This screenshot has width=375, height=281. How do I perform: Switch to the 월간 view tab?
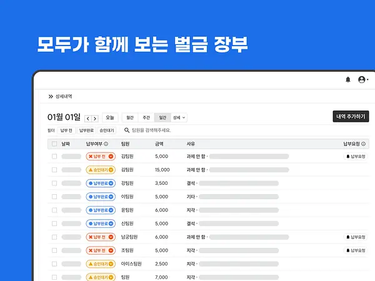130,117
